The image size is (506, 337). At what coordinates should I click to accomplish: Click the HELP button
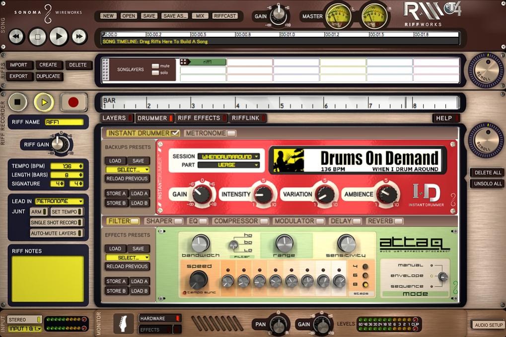click(x=446, y=118)
